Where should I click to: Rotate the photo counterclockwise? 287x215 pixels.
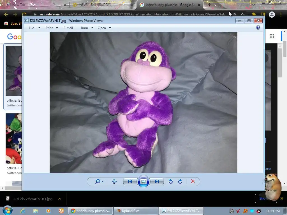click(x=171, y=181)
